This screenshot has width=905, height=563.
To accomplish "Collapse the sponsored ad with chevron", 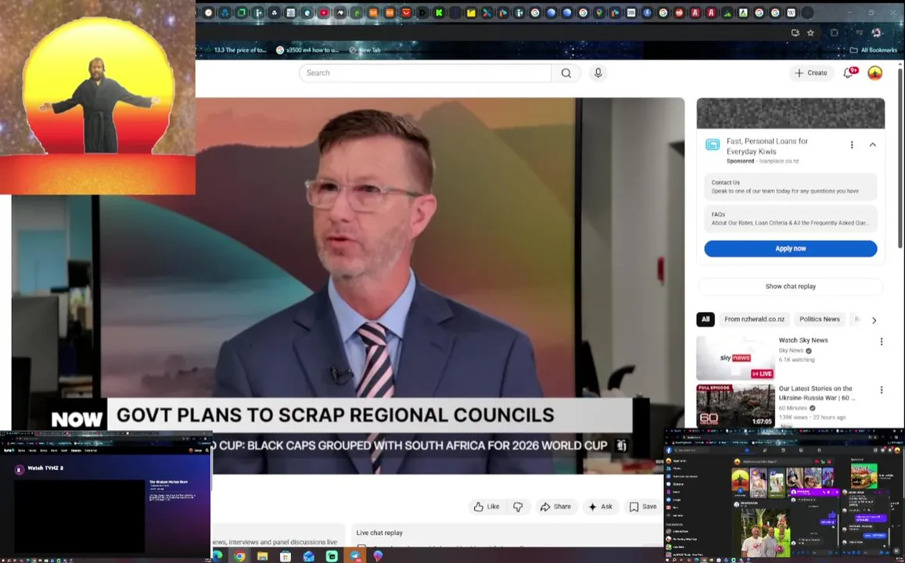I will coord(872,145).
